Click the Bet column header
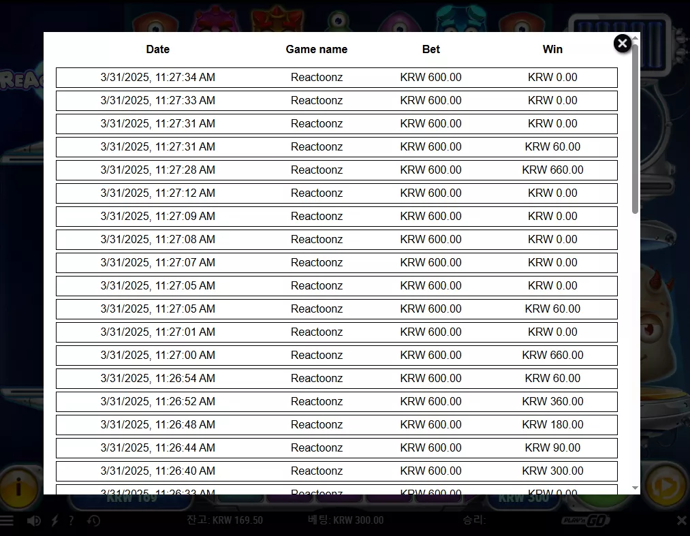The width and height of the screenshot is (690, 536). point(430,49)
